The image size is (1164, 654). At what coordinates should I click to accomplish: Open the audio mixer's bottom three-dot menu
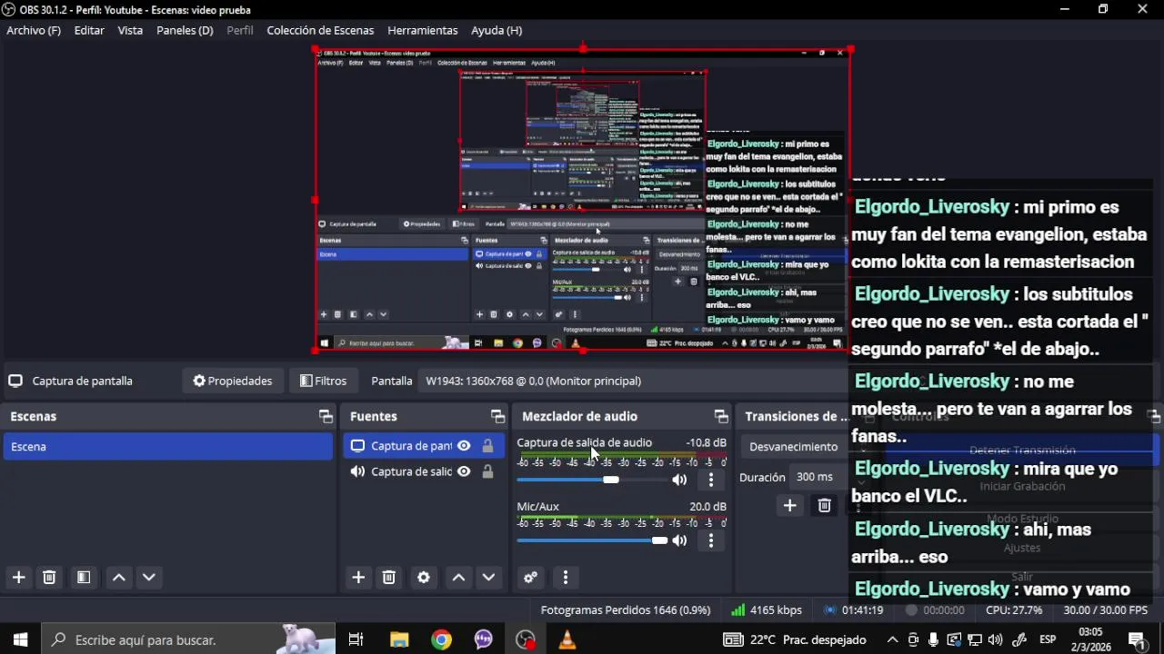(566, 577)
